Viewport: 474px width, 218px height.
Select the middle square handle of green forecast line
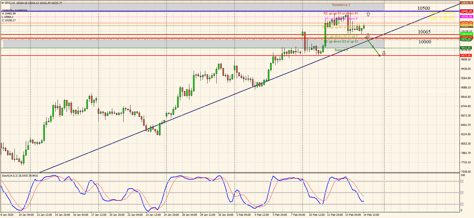(x=373, y=46)
